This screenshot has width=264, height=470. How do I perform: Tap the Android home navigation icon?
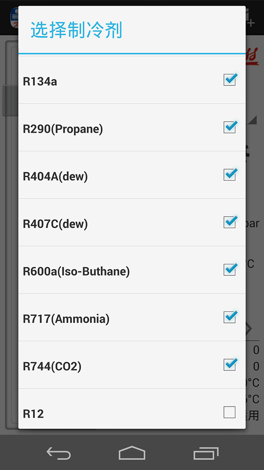pyautogui.click(x=132, y=453)
